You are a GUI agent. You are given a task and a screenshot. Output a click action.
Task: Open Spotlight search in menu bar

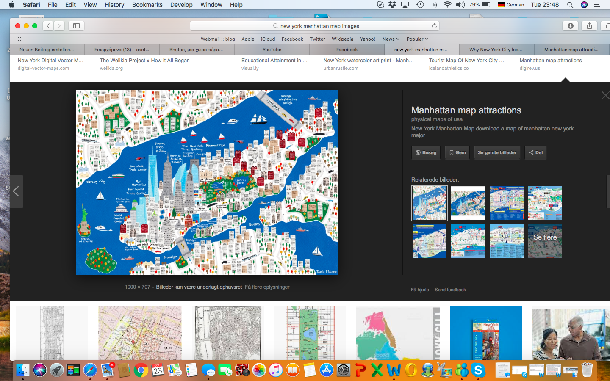(x=570, y=5)
